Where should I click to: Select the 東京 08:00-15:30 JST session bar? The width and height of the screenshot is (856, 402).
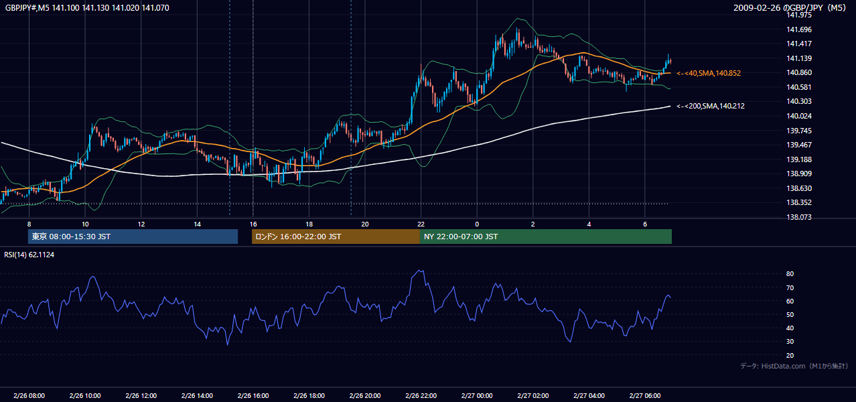[133, 237]
